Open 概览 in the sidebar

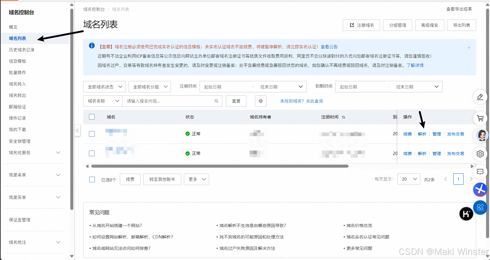click(13, 27)
